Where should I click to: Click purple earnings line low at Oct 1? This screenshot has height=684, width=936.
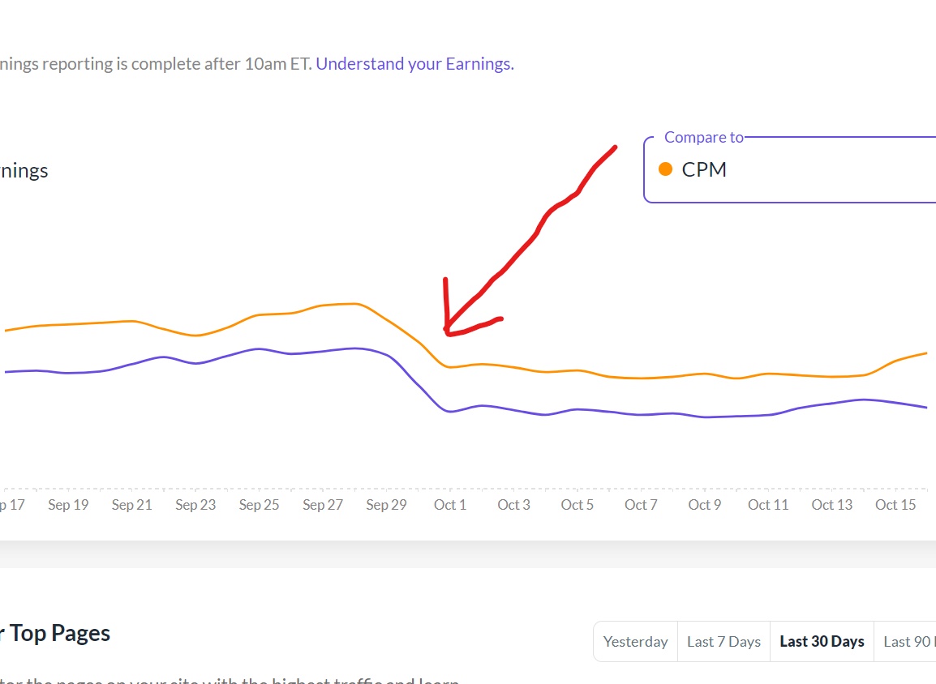point(450,412)
